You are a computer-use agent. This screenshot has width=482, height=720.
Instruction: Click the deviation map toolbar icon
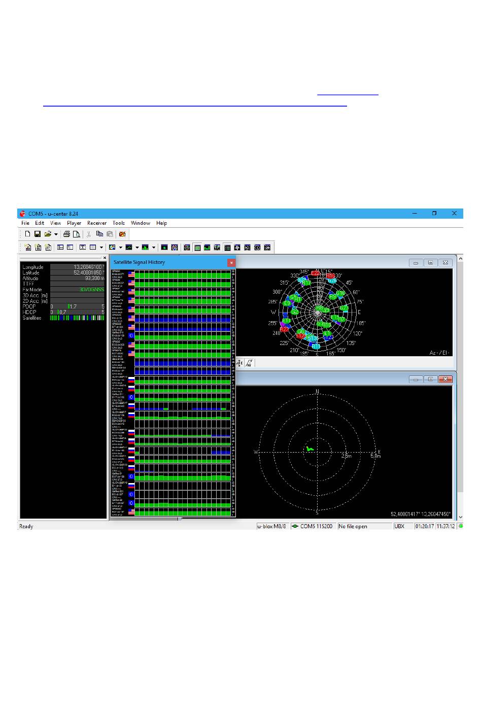coord(164,248)
